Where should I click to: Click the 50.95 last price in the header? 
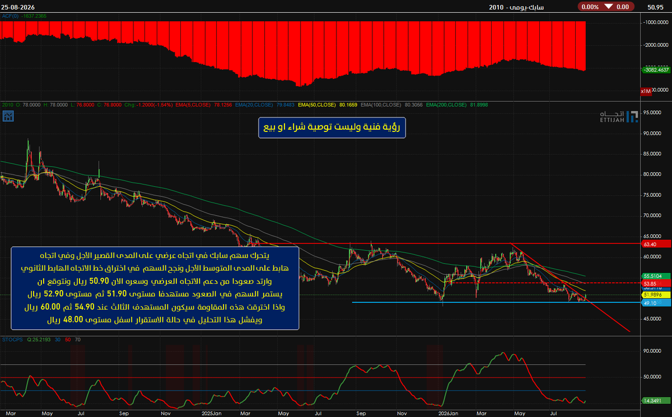[656, 7]
